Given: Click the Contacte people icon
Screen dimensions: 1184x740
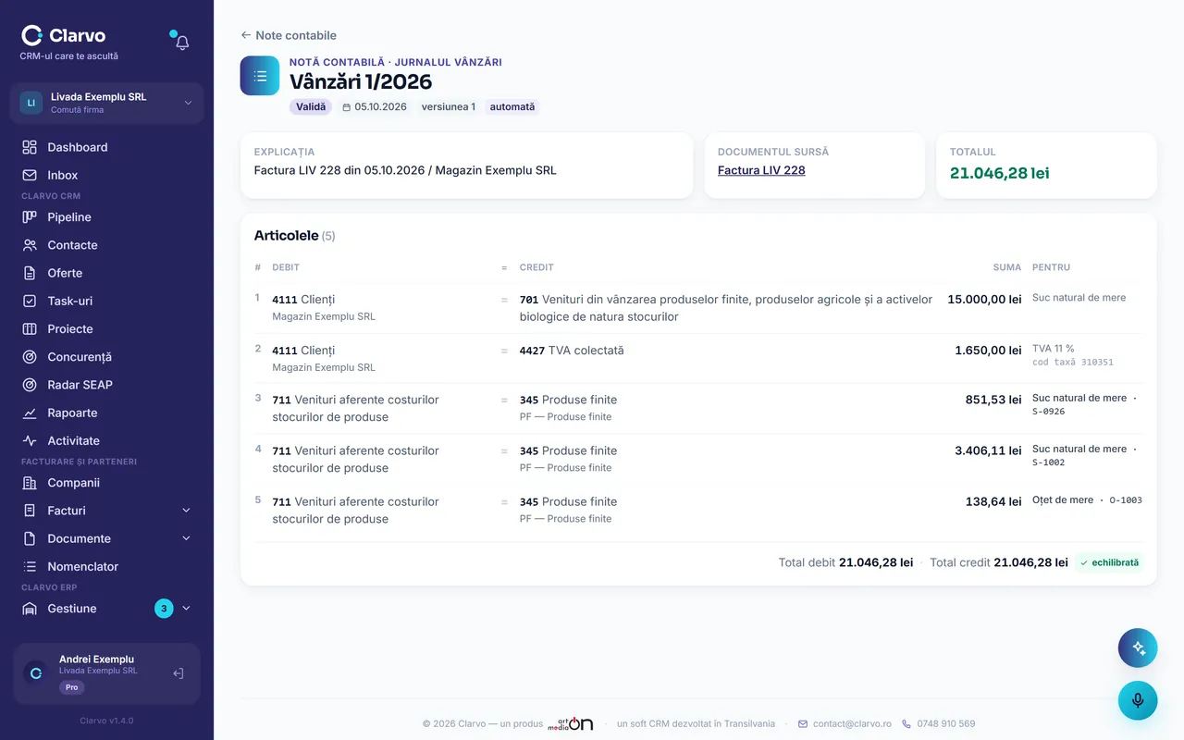Looking at the screenshot, I should (x=30, y=245).
